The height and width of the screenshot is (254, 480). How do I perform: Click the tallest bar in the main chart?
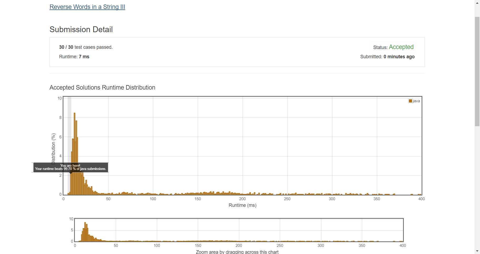(x=75, y=154)
